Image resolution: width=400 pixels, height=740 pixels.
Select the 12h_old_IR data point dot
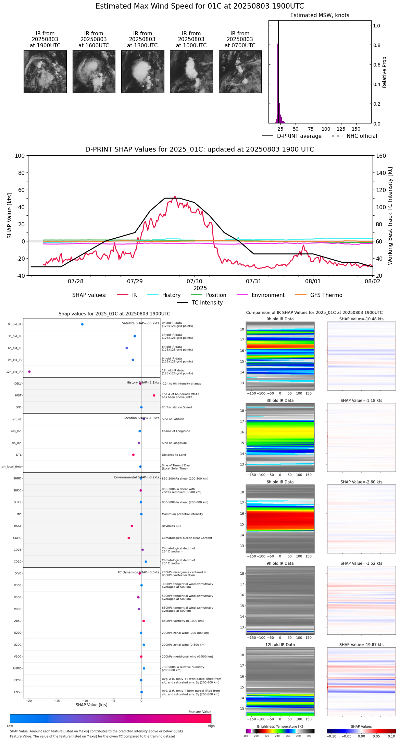click(x=29, y=371)
